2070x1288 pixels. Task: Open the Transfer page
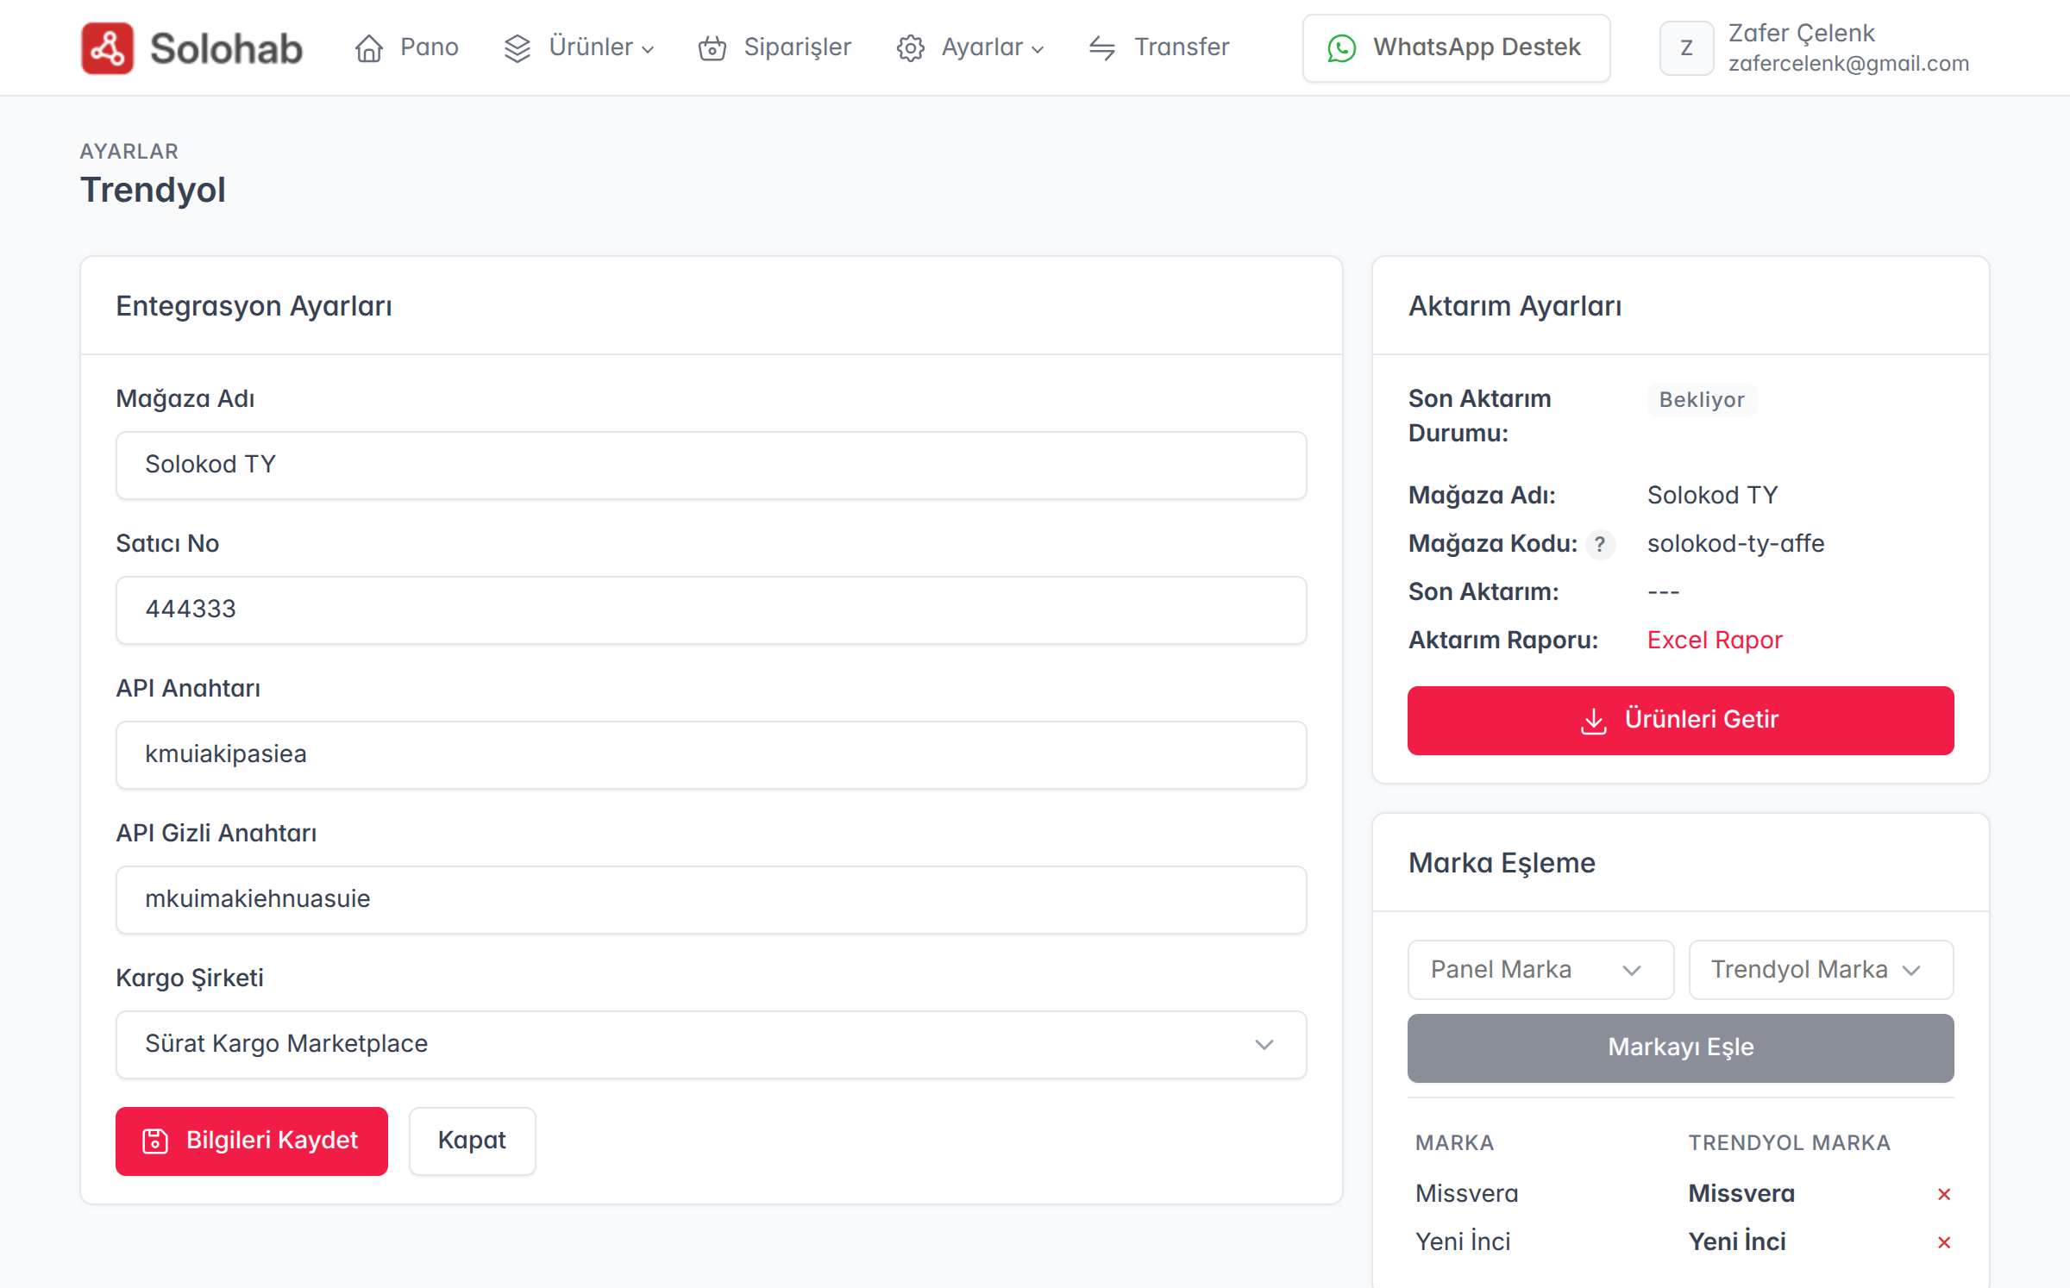point(1159,47)
